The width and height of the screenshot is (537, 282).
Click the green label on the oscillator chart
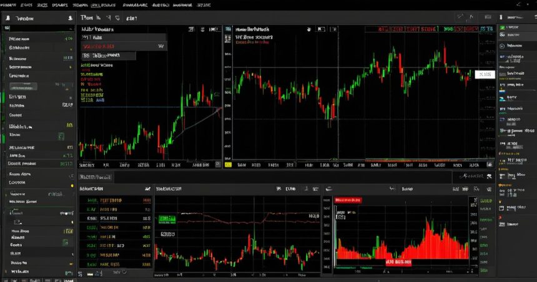(x=167, y=219)
